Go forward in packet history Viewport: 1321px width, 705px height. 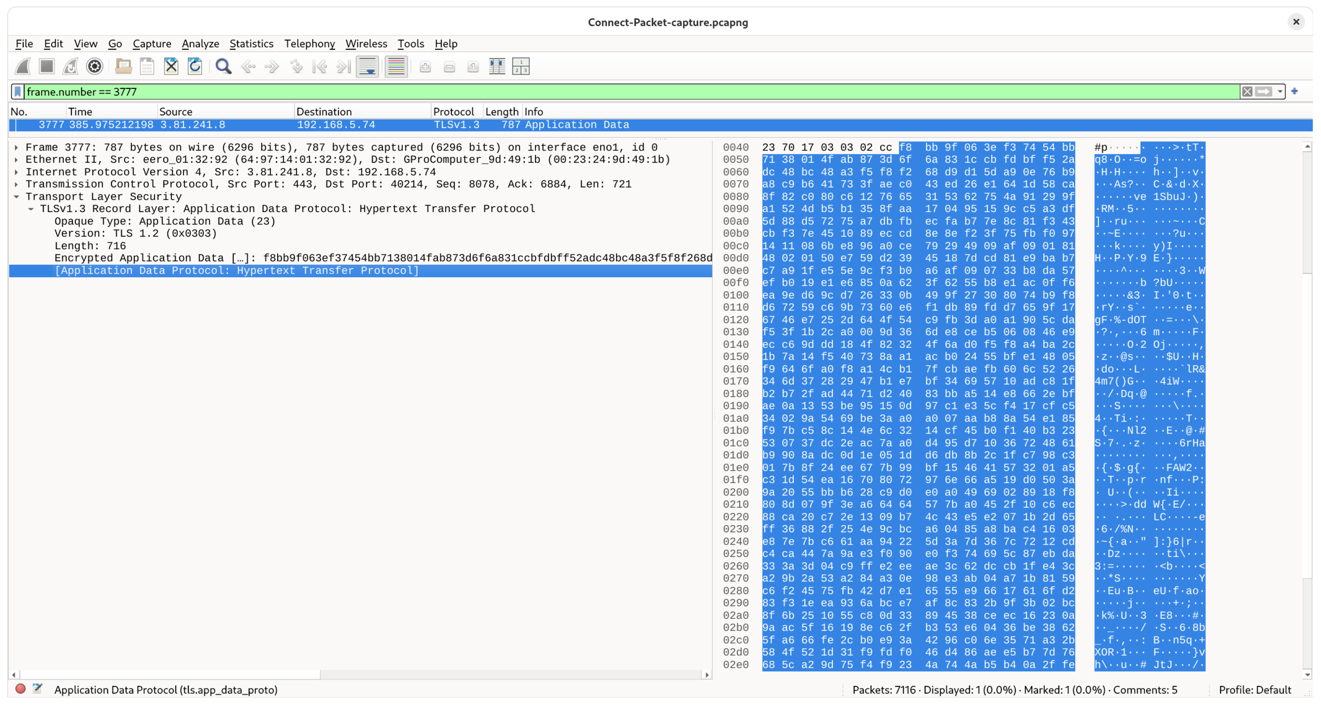coord(272,66)
